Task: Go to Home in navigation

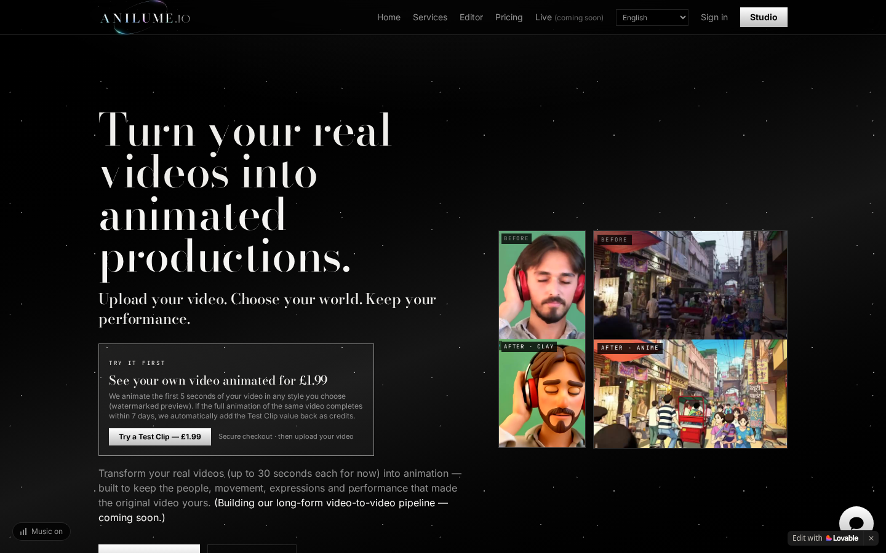Action: tap(389, 17)
